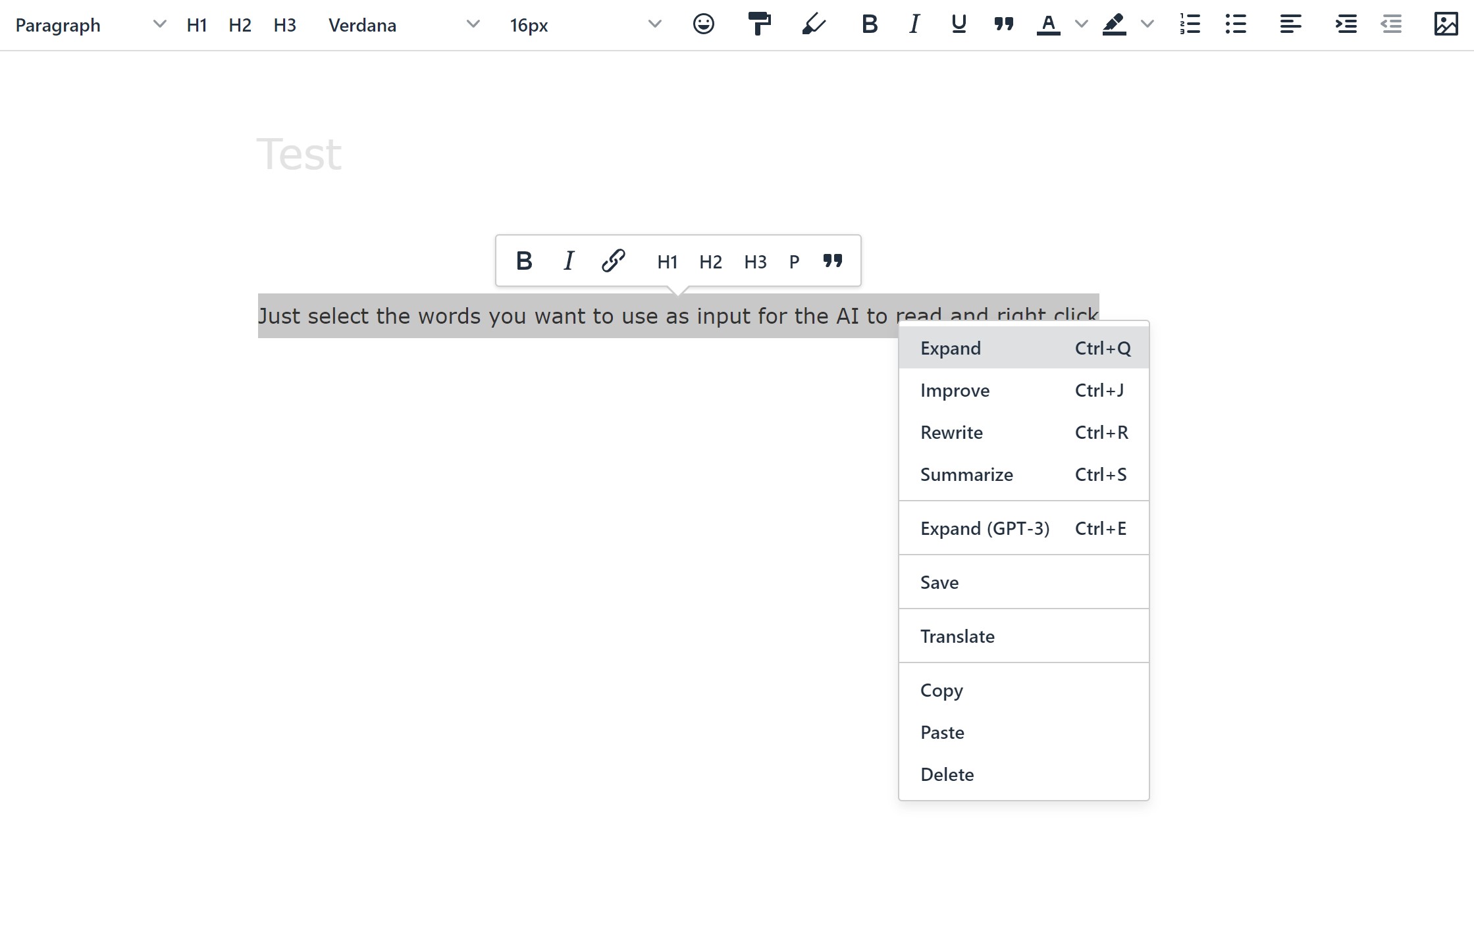Image resolution: width=1474 pixels, height=950 pixels.
Task: Insert a link via floating toolbar
Action: point(613,261)
